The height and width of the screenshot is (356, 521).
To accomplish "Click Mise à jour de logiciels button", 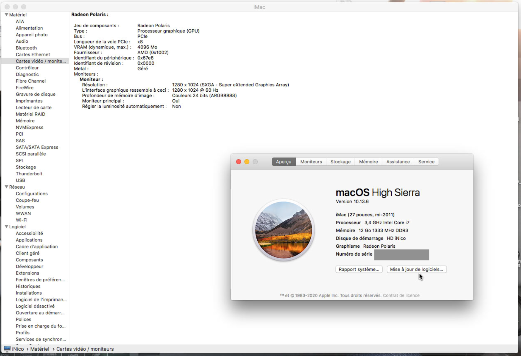I will 416,269.
